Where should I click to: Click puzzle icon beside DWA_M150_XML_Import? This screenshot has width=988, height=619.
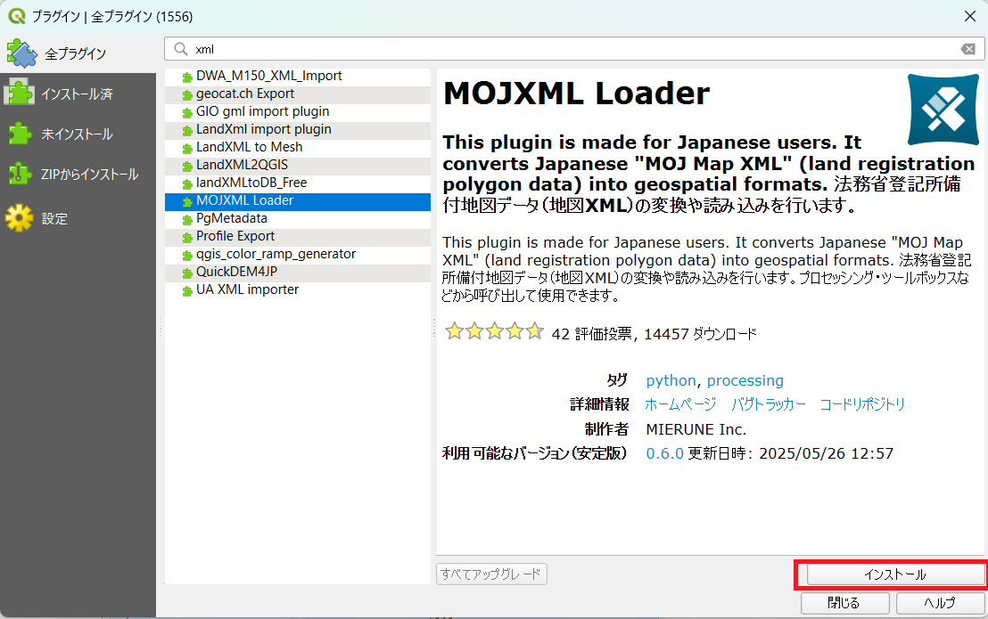coord(187,77)
